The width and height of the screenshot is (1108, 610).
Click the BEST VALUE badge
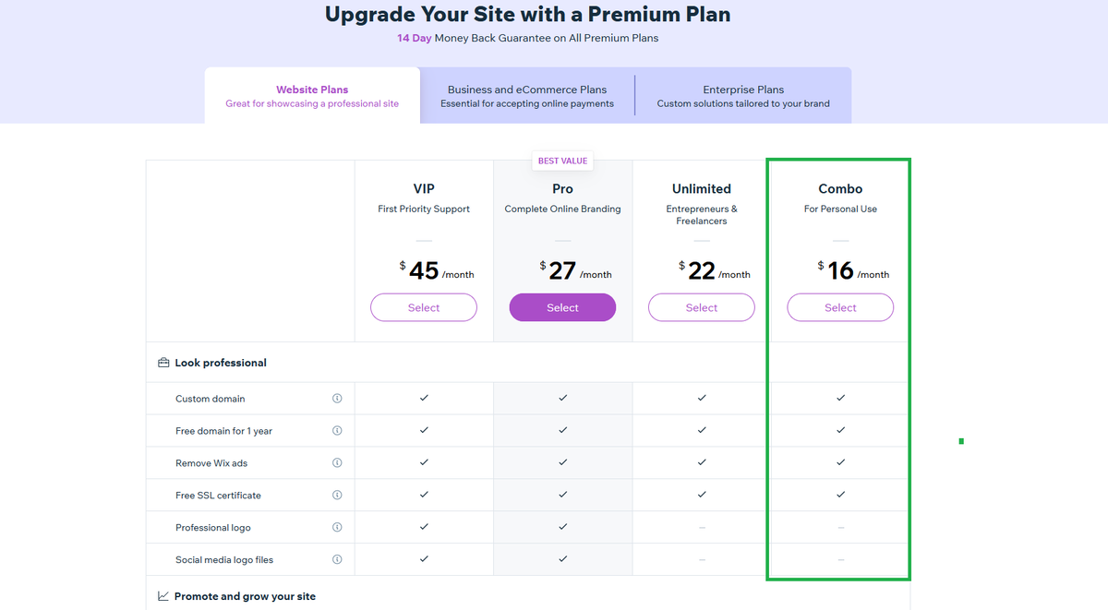coord(563,161)
